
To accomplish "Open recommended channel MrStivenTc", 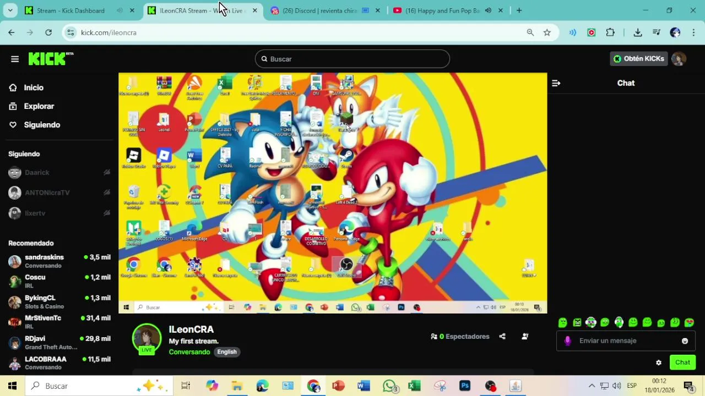I will click(x=59, y=322).
